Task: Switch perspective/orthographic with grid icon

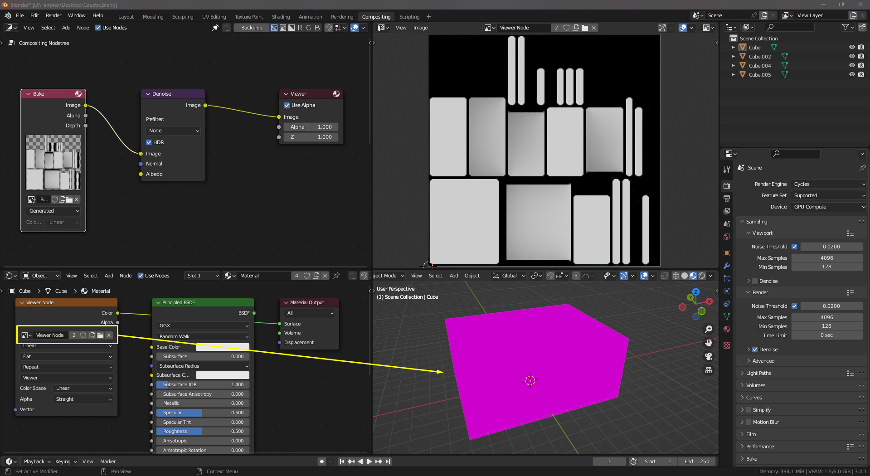Action: 709,370
